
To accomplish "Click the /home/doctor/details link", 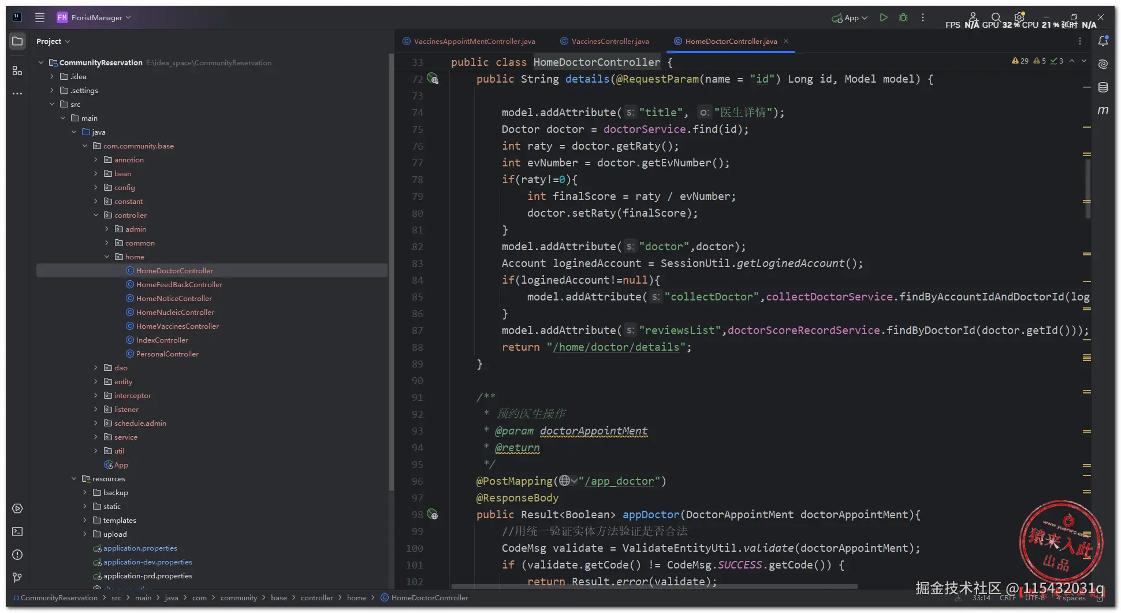I will pyautogui.click(x=616, y=347).
